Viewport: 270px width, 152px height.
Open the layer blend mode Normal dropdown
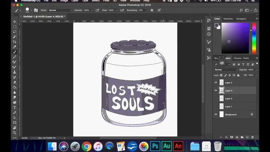click(x=226, y=70)
